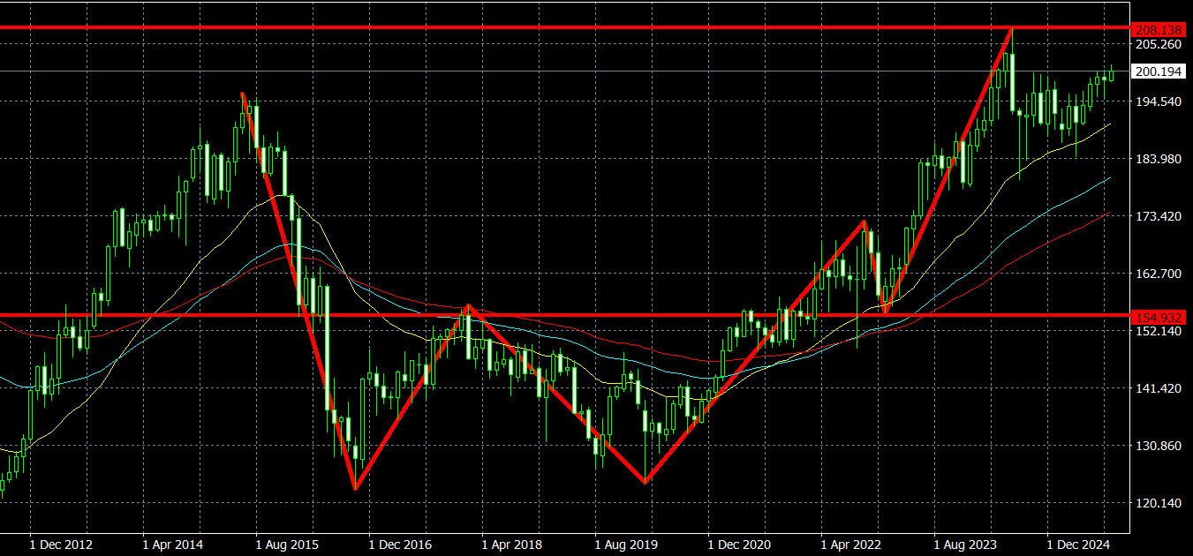Image resolution: width=1193 pixels, height=556 pixels.
Task: Select the 1 Apr 2022 date label
Action: tap(851, 545)
